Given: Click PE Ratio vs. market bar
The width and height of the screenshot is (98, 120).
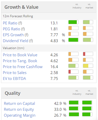Looking at the screenshot, I should 88,22.
